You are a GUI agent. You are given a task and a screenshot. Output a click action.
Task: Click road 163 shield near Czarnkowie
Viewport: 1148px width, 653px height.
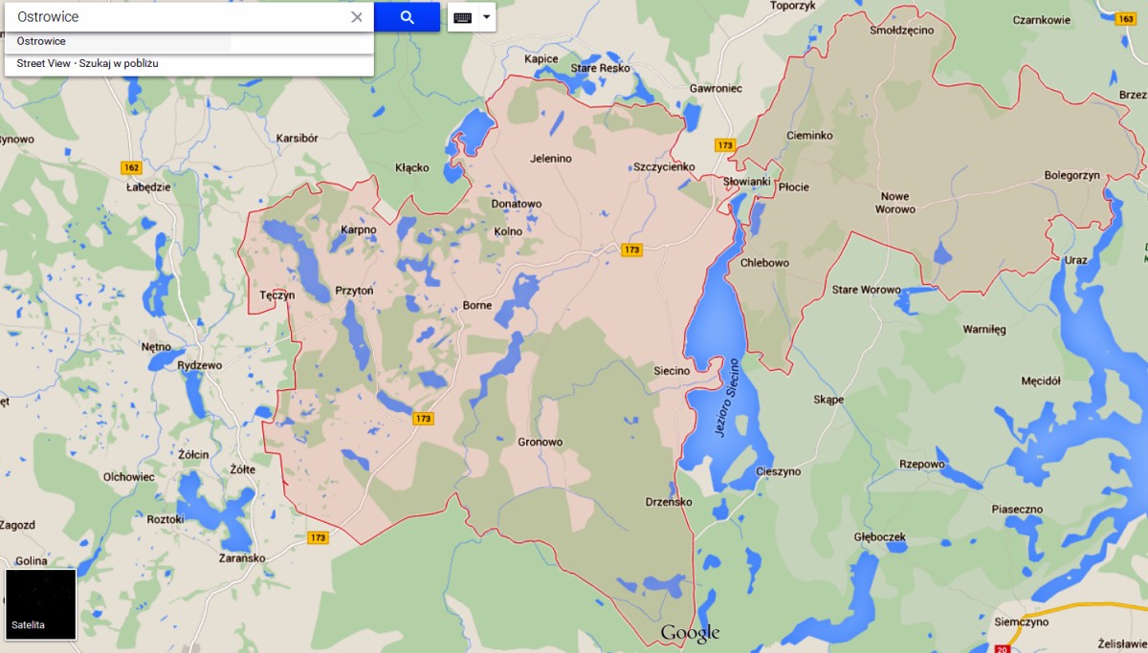coord(1125,18)
